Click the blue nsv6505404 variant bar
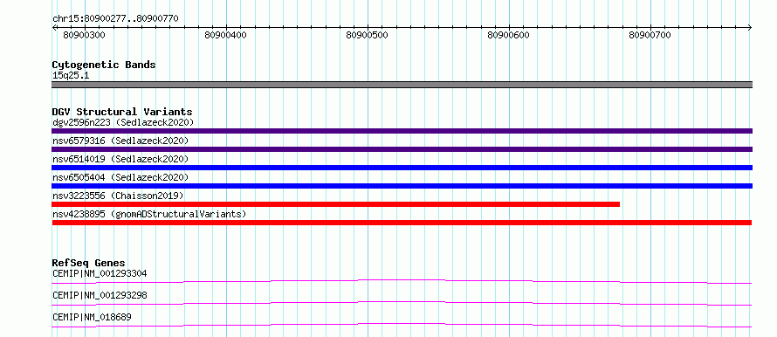The width and height of the screenshot is (777, 337). point(402,186)
